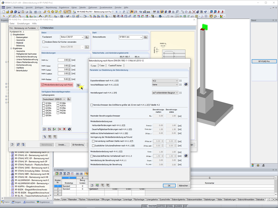This screenshot has height=208, width=278.
Task: Collapse the Ergebnisse tree node
Action: pyautogui.click(x=11, y=48)
